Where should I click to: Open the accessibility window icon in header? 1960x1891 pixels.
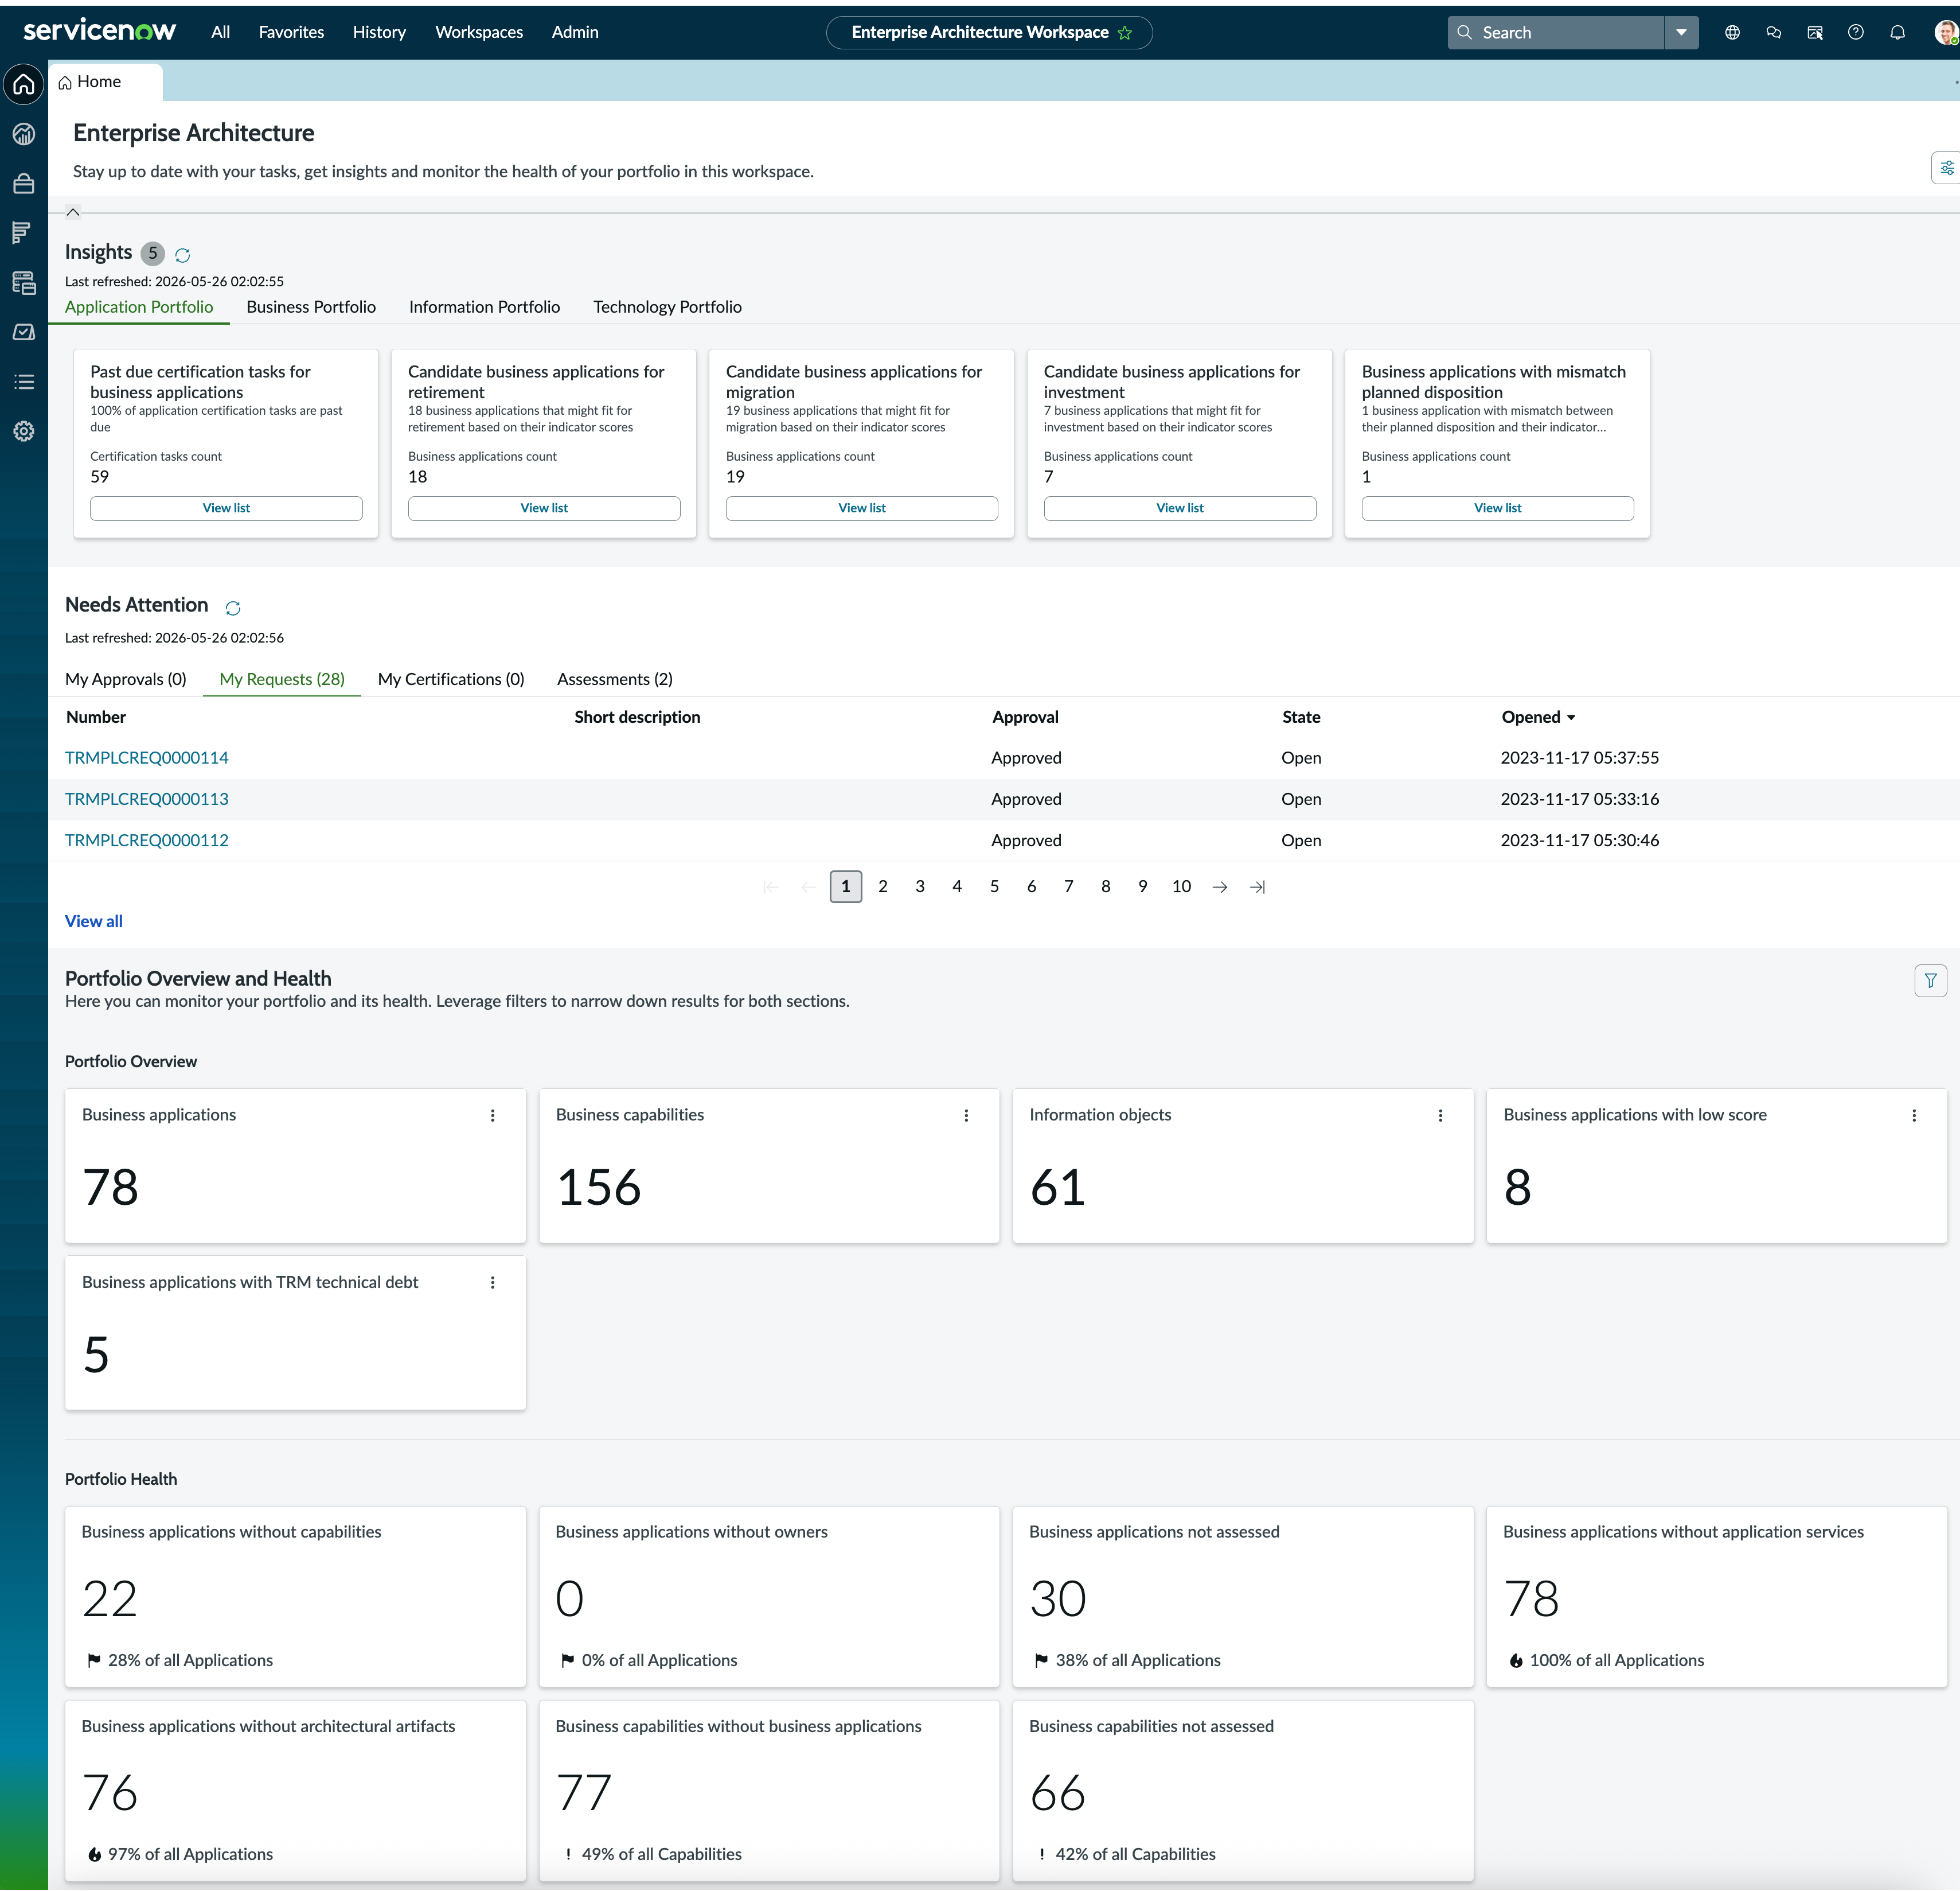click(1814, 32)
